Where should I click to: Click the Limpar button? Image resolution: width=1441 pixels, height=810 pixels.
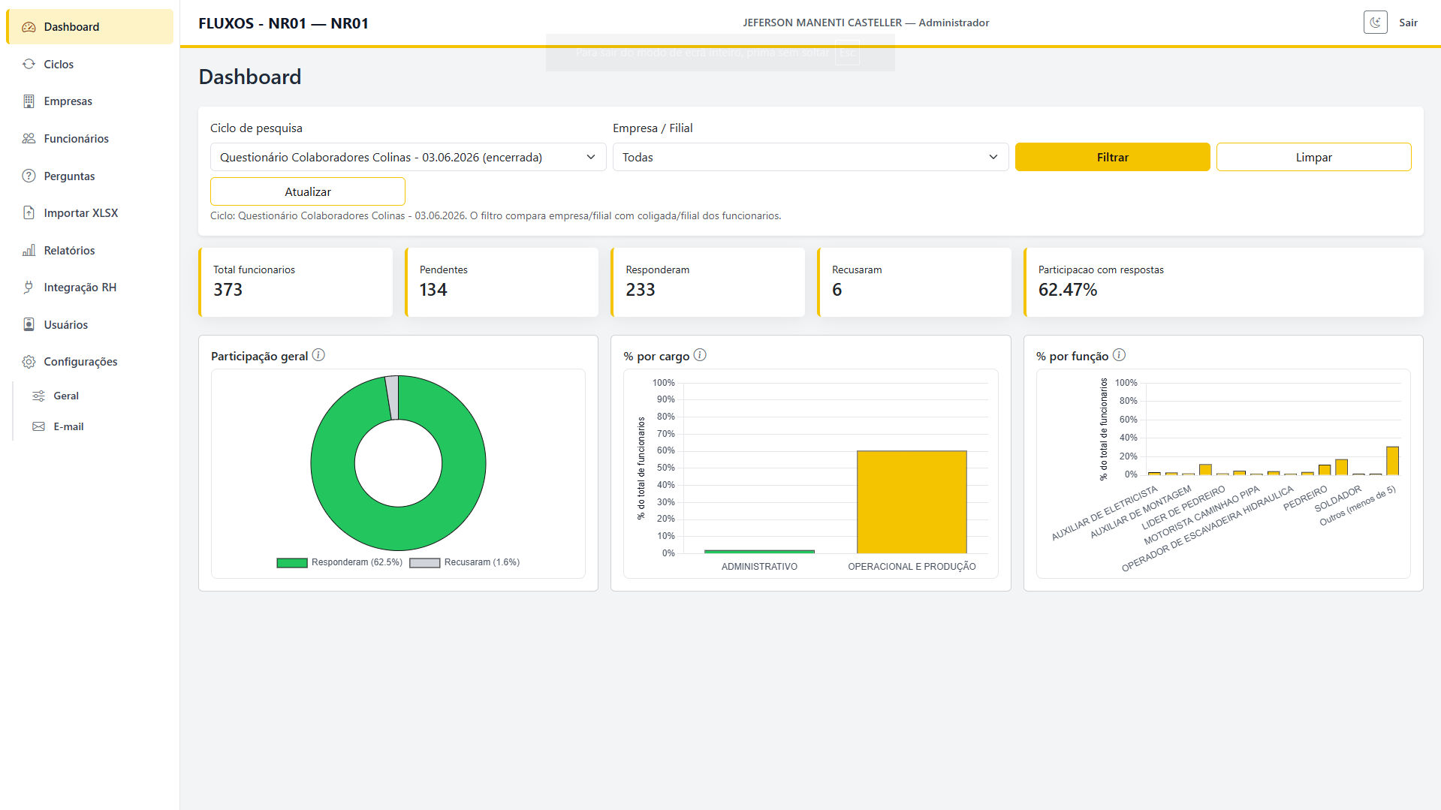[1313, 157]
